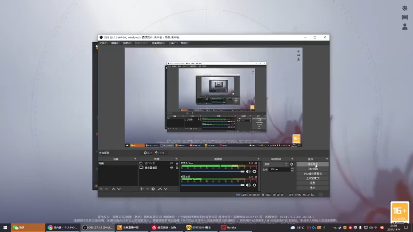This screenshot has height=232, width=413.
Task: Switch to Naraka taskbar item
Action: coord(235,227)
